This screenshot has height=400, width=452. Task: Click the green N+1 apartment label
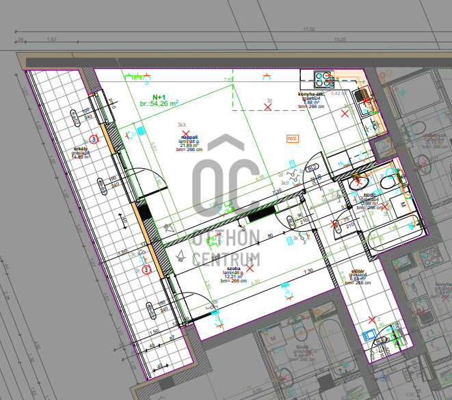[x=159, y=97]
